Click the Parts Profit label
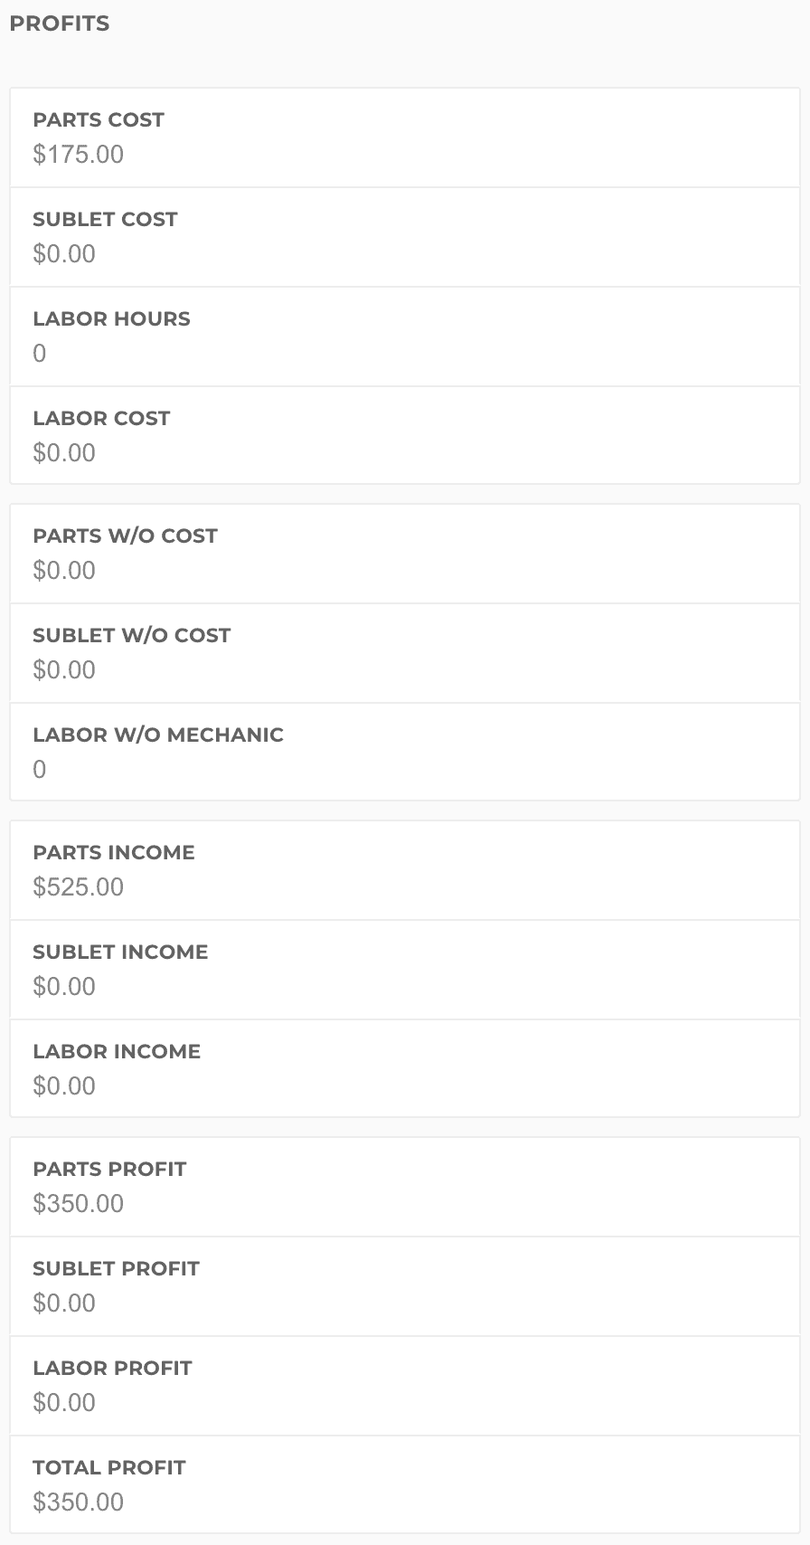The height and width of the screenshot is (1545, 810). coord(109,1170)
